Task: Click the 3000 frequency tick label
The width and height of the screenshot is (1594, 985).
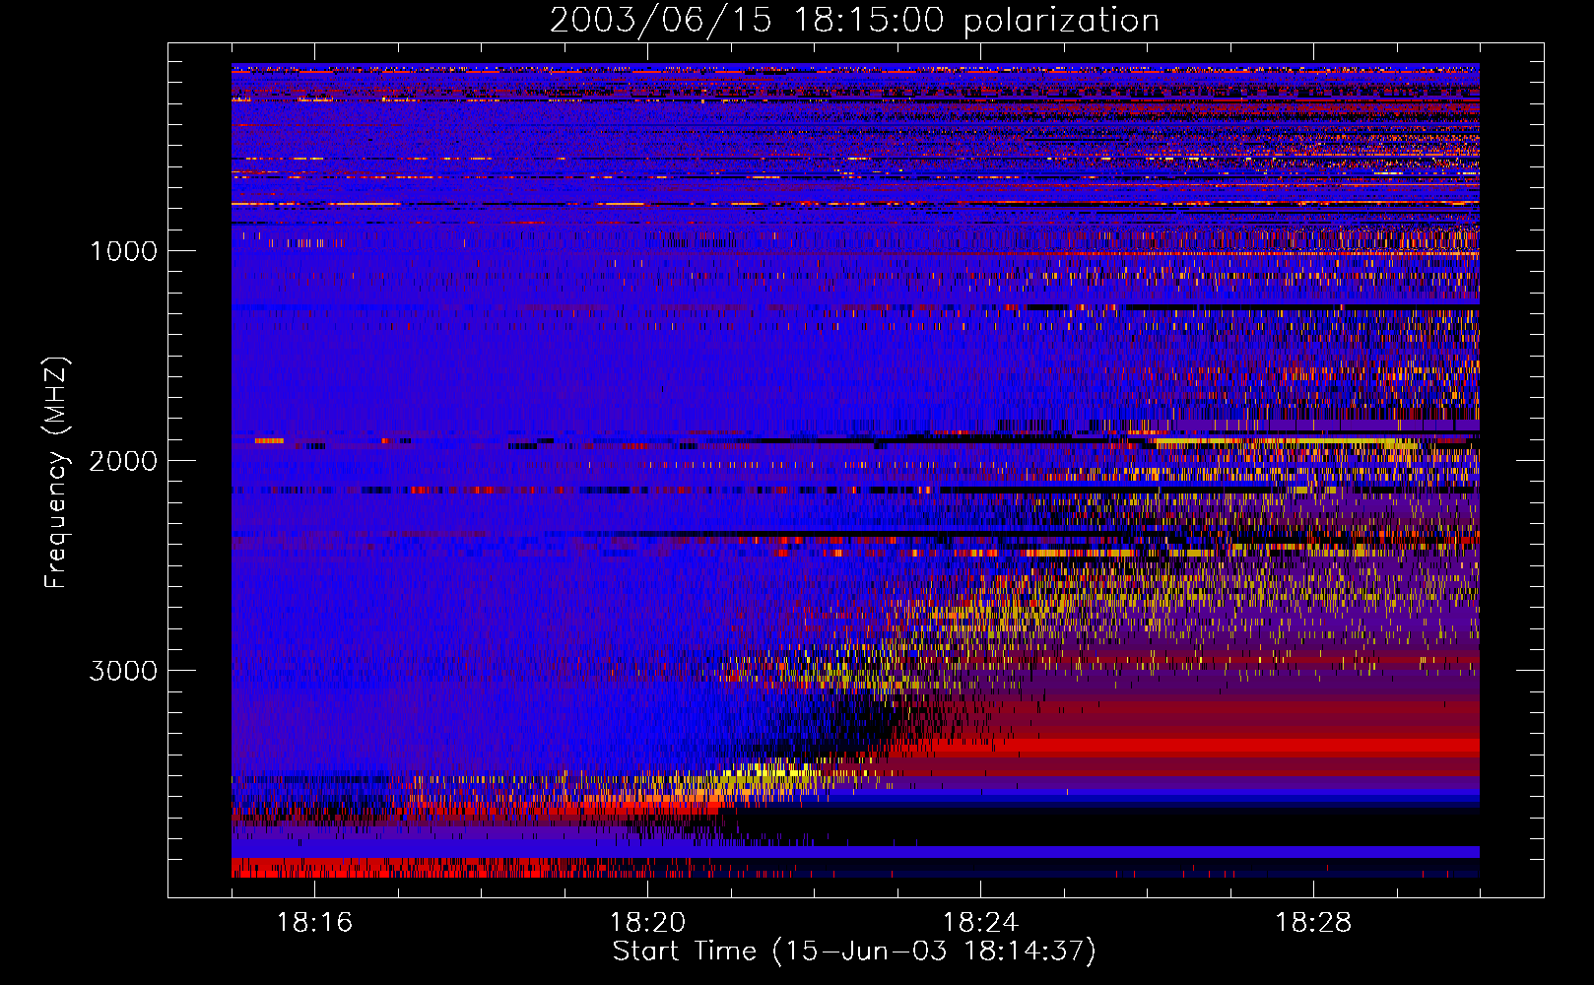Action: click(x=123, y=671)
